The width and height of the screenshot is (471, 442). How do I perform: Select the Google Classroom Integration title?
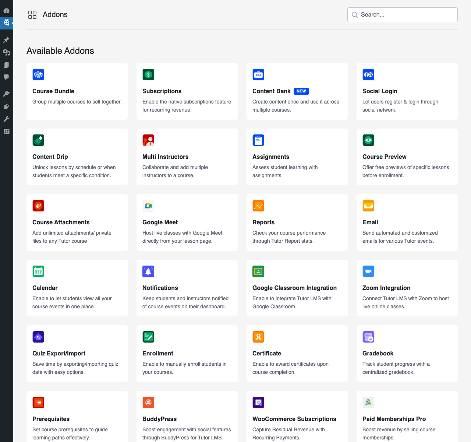[294, 288]
